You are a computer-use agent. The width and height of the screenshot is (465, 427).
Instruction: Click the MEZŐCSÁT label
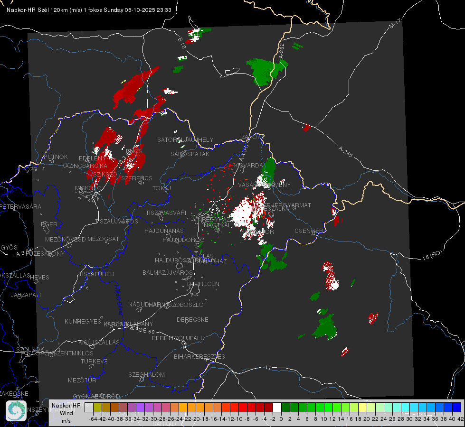[104, 239]
